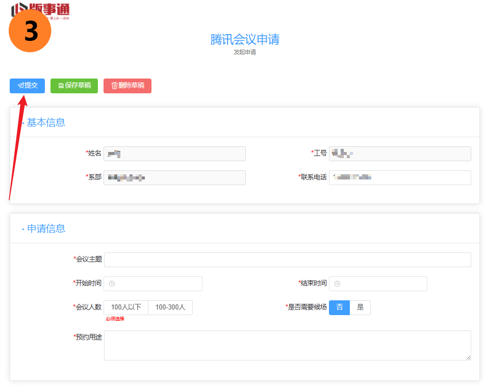Choose 是 for 是否需要候场

coord(360,307)
